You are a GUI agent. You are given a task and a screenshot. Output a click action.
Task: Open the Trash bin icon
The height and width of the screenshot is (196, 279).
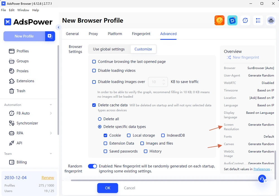11,91
